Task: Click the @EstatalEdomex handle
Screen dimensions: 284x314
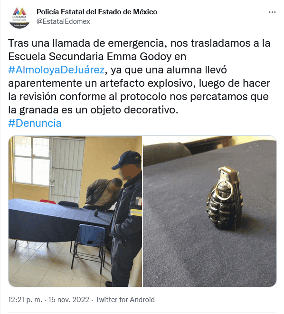Action: coord(63,21)
